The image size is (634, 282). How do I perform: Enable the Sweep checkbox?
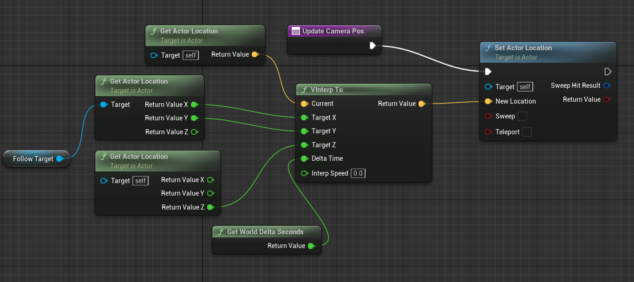pos(522,116)
